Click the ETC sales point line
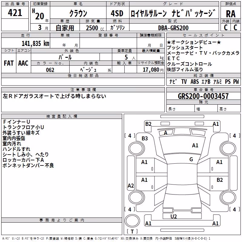 pos(173,58)
